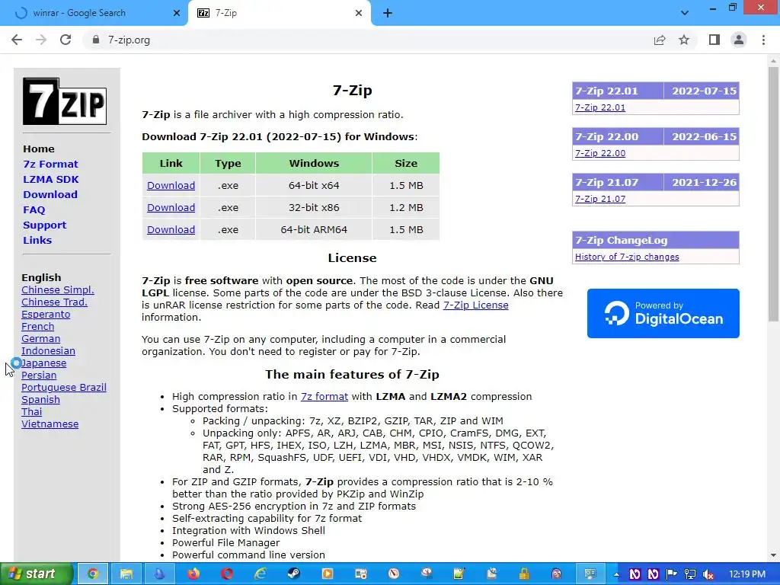This screenshot has width=780, height=585.
Task: Open the Windows start button
Action: click(37, 574)
